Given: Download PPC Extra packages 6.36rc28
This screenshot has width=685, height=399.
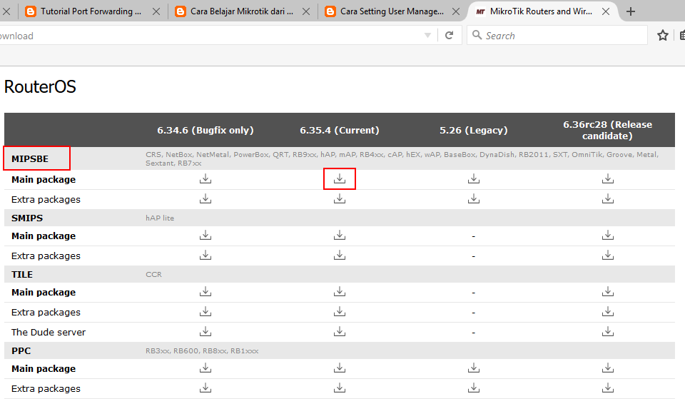Looking at the screenshot, I should click(608, 388).
